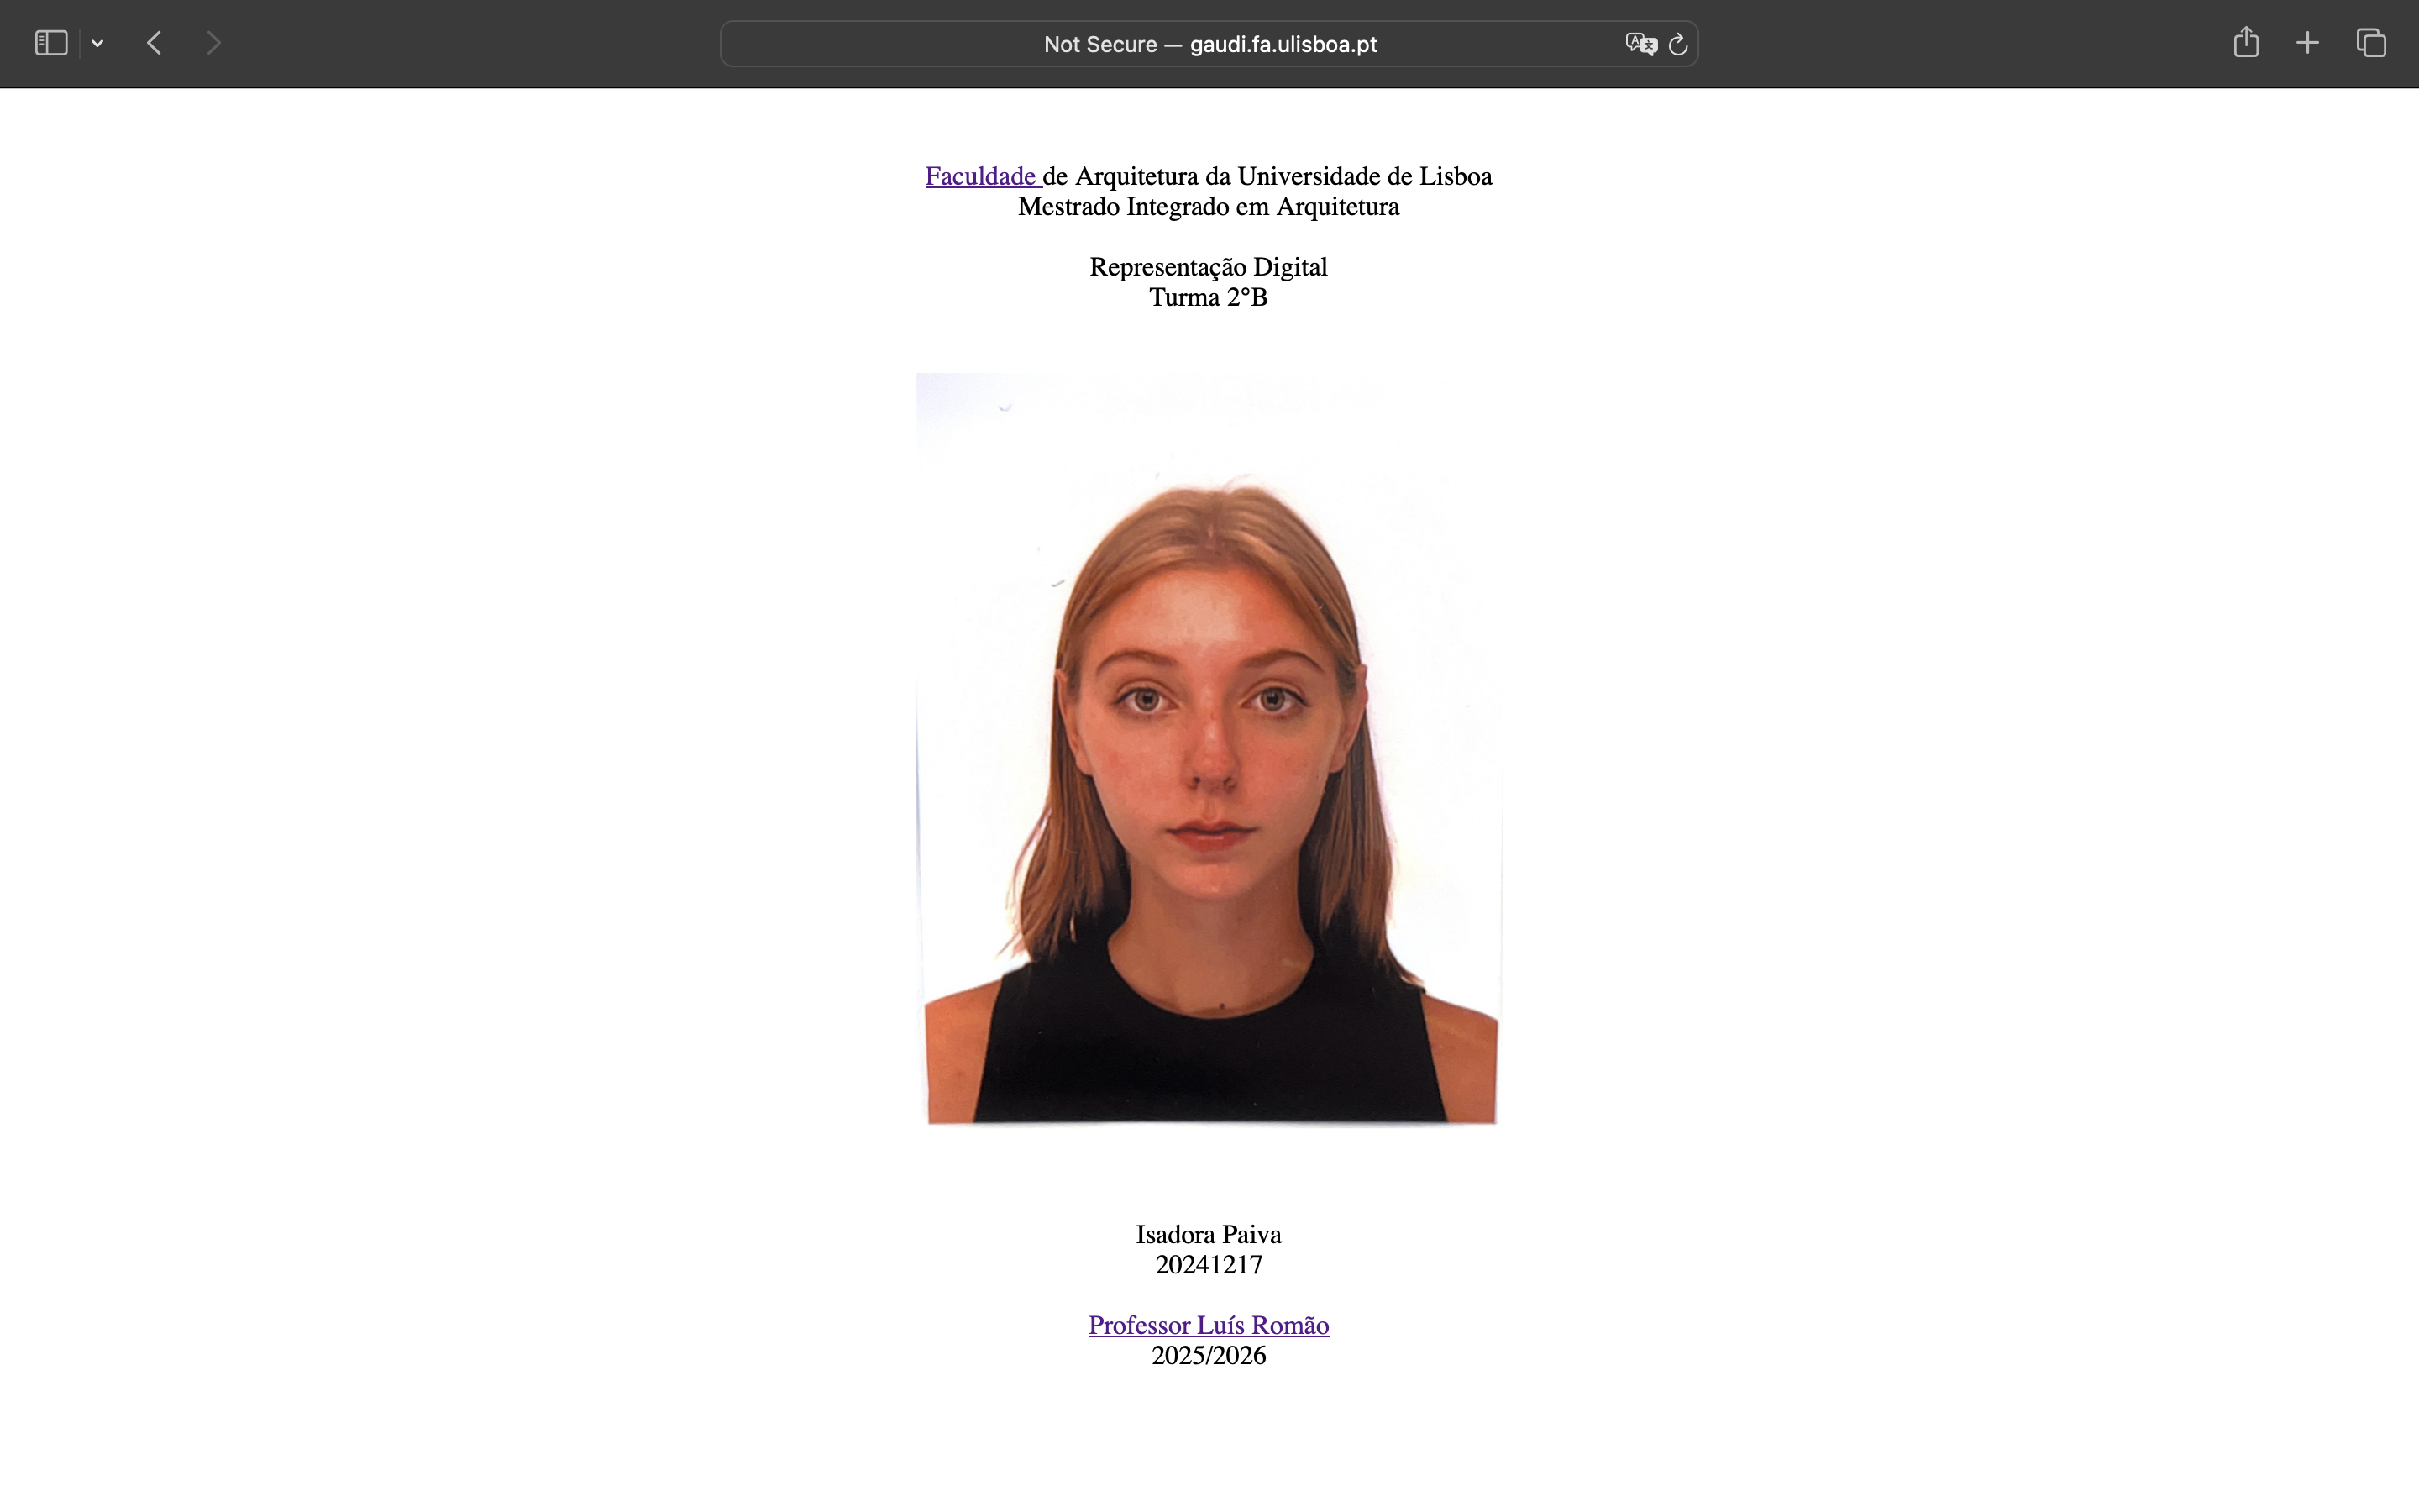Screen dimensions: 2419x1512
Task: Open the translate page icon
Action: click(1640, 44)
